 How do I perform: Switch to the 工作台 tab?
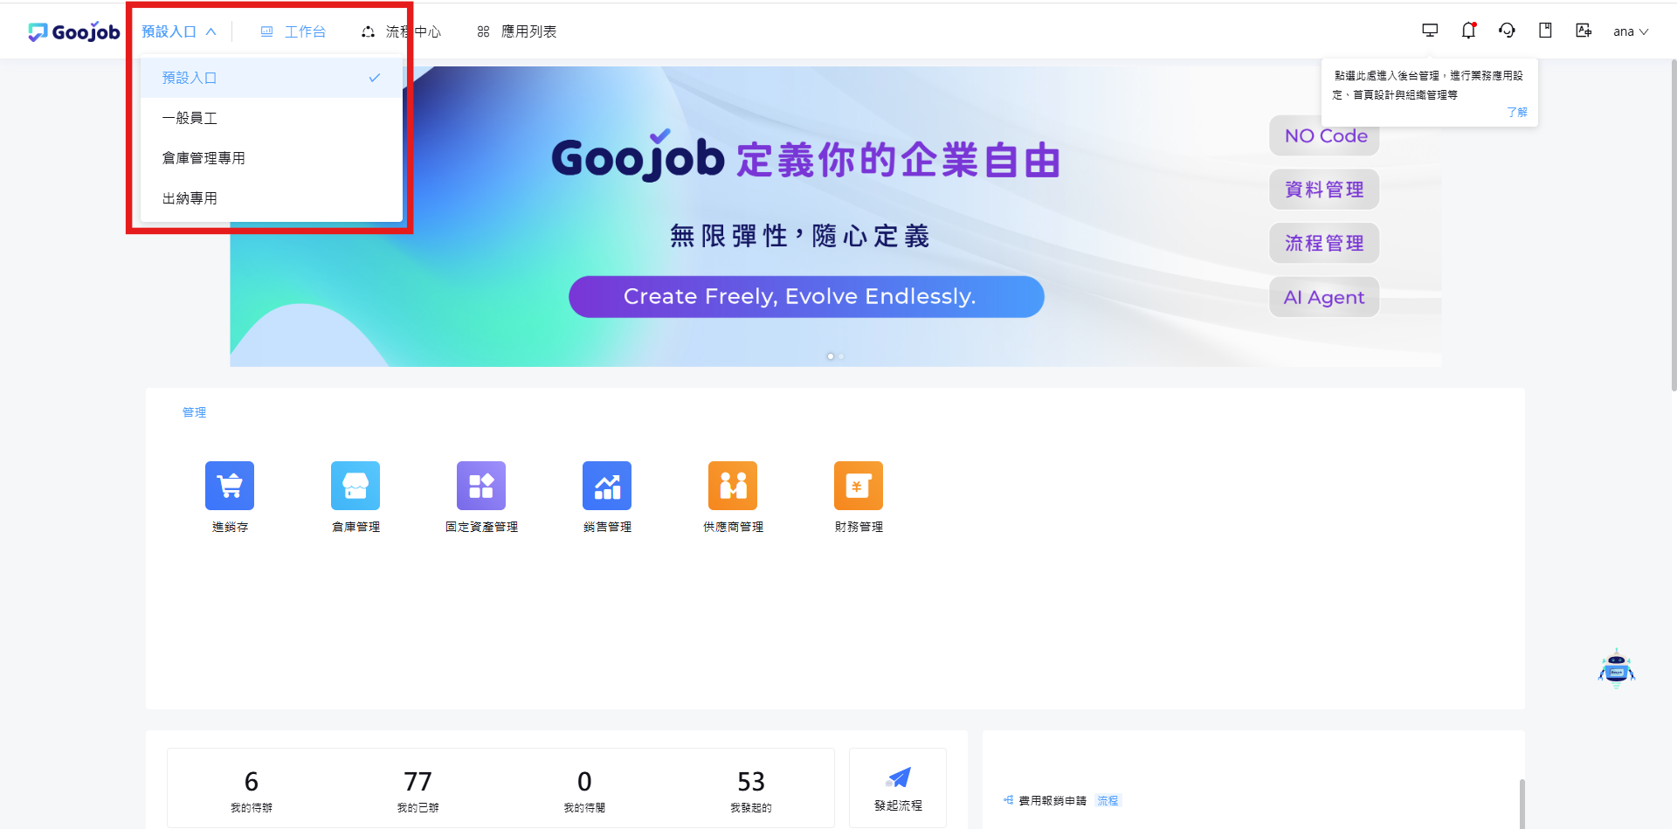click(293, 31)
